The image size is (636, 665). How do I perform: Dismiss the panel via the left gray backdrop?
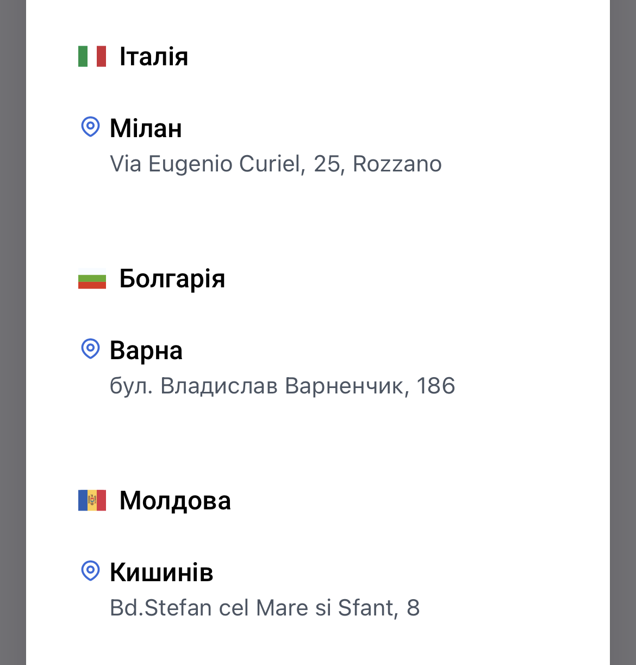tap(13, 332)
